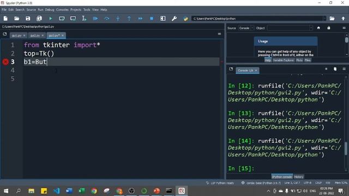Run current cell and advance
This screenshot has width=349, height=196.
73,19
